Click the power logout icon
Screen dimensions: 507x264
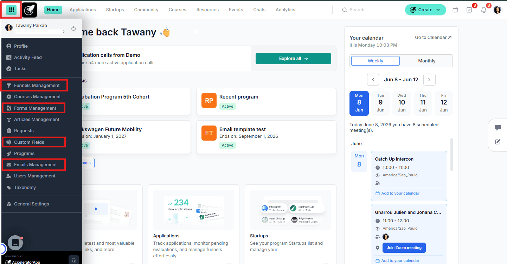[73, 28]
